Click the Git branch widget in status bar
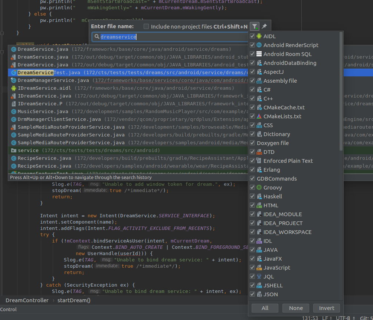This screenshot has height=320, width=373. [x=366, y=318]
